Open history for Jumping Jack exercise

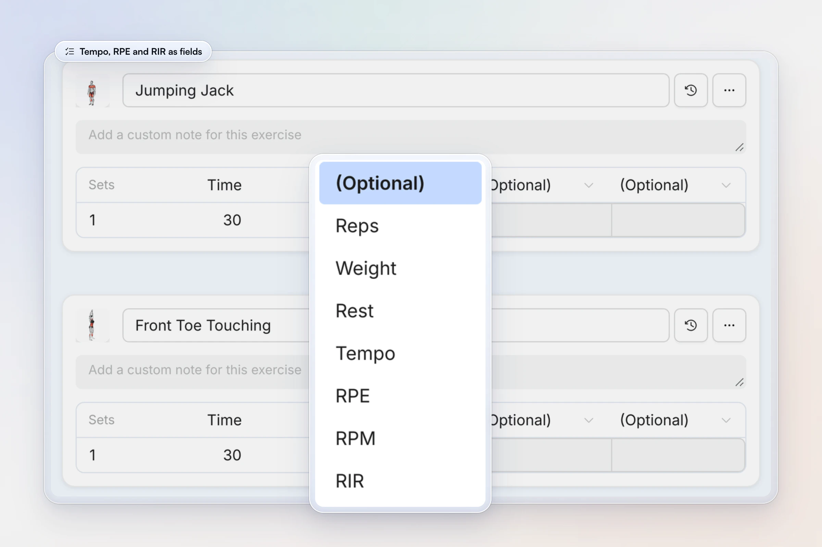[690, 90]
